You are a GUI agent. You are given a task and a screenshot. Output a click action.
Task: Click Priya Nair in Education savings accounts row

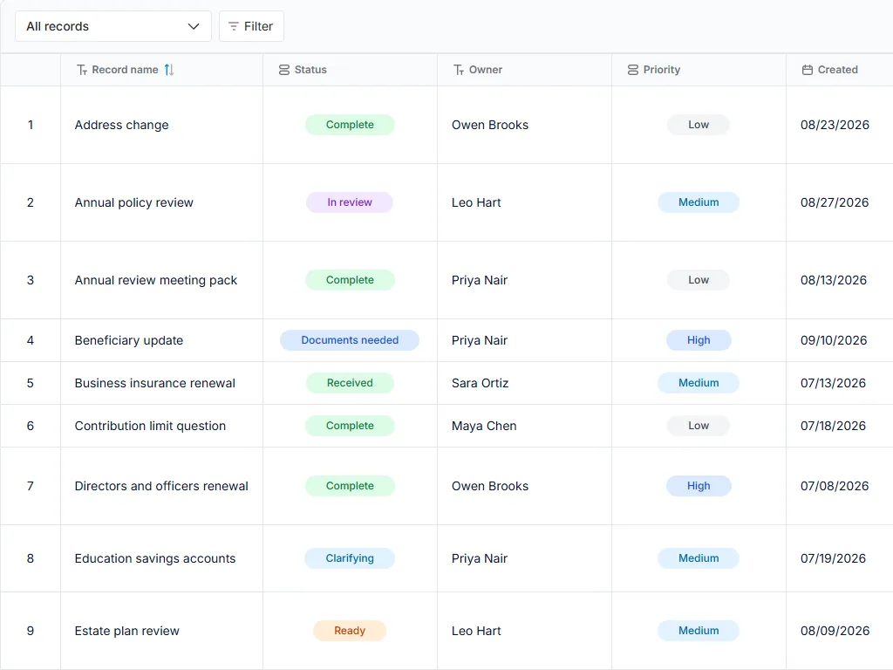click(x=480, y=558)
